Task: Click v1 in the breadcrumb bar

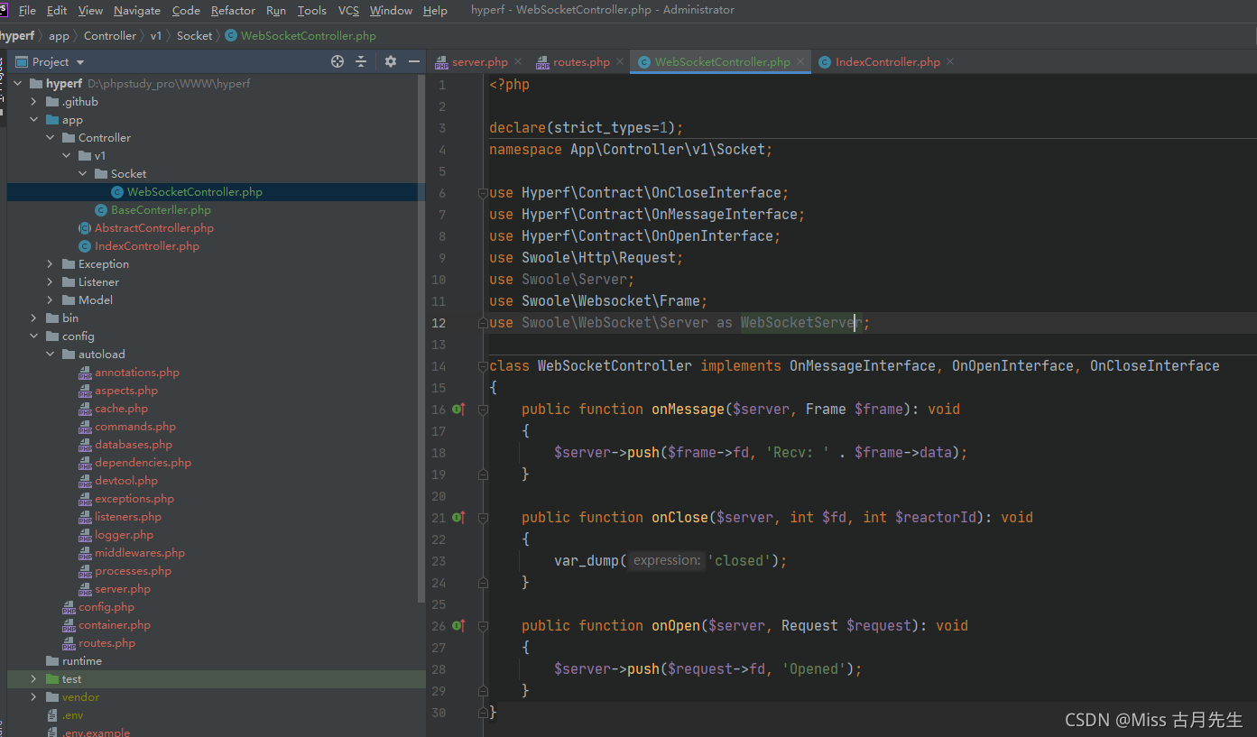Action: [156, 36]
